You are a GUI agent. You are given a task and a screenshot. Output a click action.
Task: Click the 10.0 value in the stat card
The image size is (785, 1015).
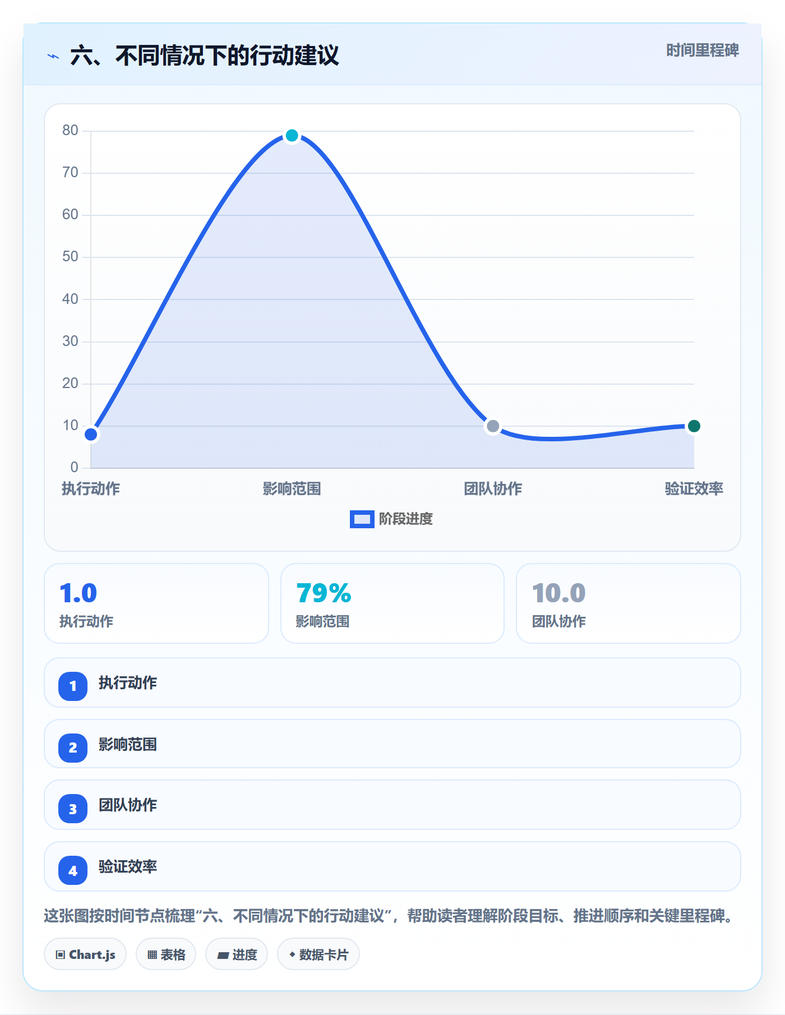click(x=559, y=593)
